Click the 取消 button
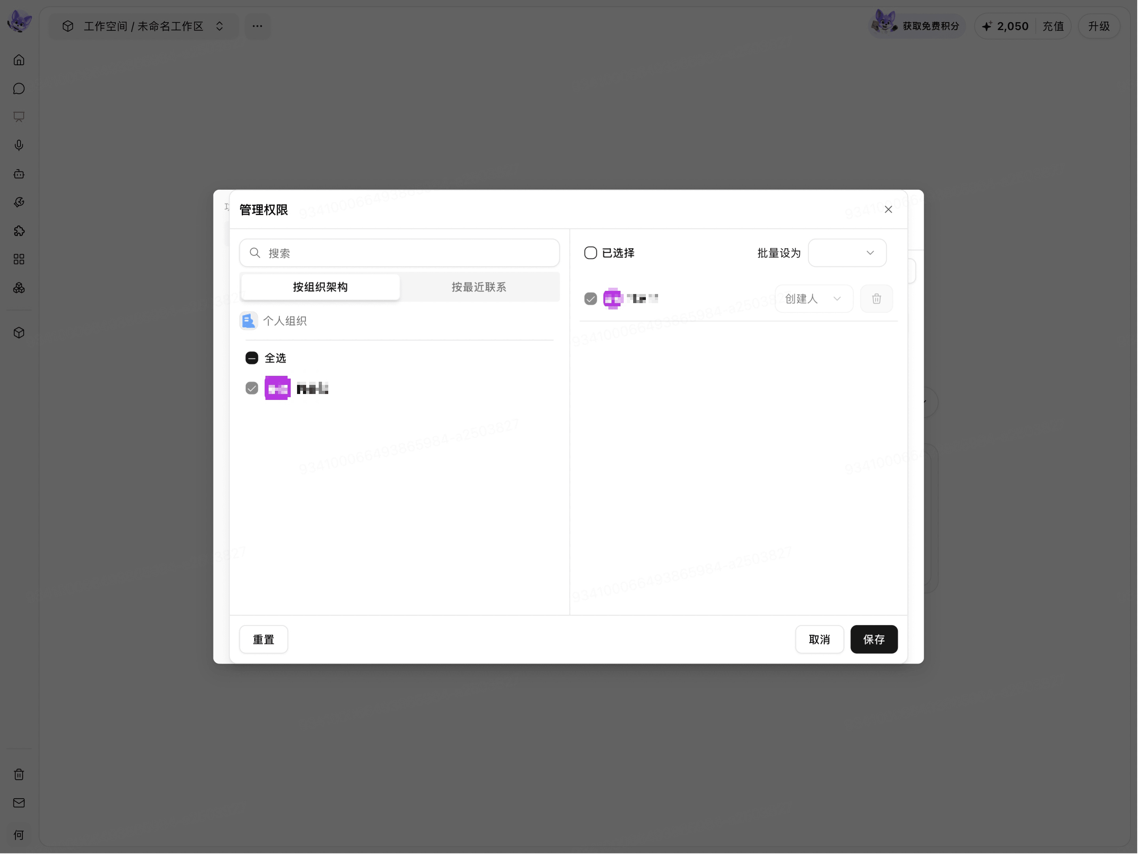The image size is (1138, 854). click(820, 639)
